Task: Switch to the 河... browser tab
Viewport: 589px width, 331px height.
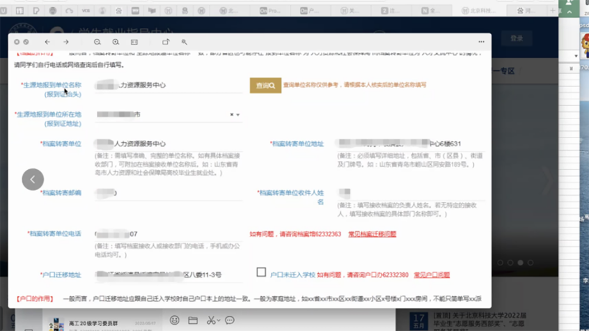Action: coord(526,11)
